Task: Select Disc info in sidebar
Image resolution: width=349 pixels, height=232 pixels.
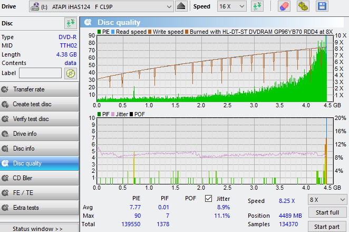Action: 40,149
